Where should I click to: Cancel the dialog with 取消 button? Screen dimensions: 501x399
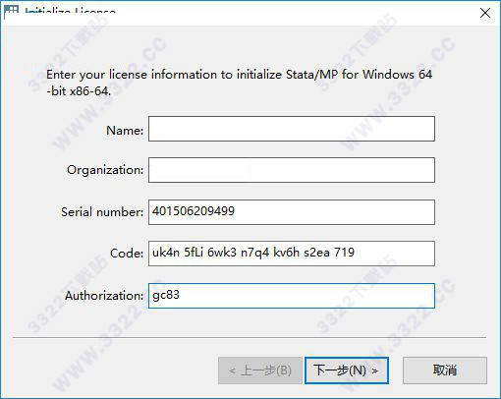tap(445, 370)
